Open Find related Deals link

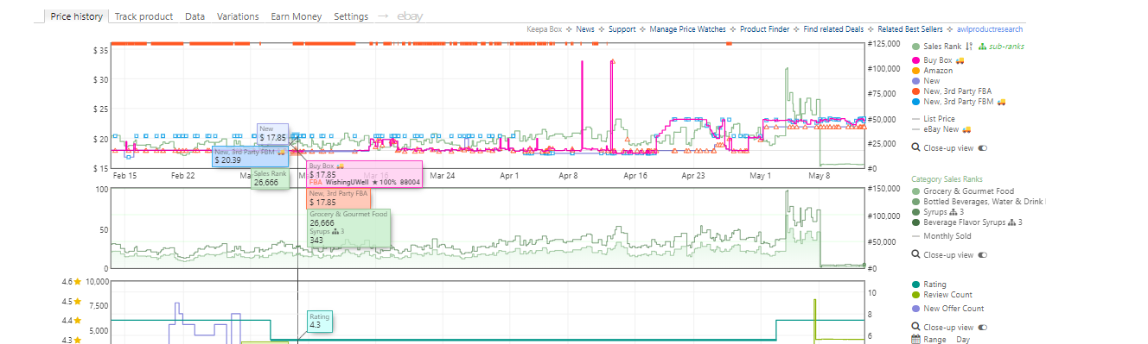[833, 29]
